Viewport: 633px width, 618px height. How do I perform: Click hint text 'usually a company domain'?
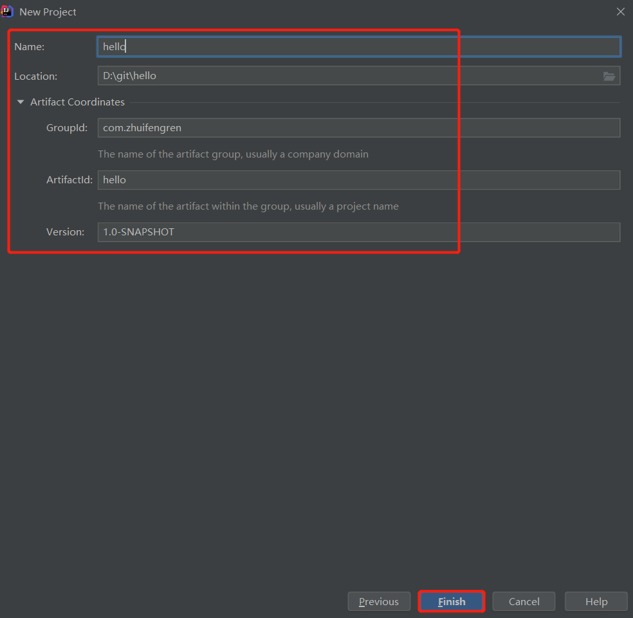[307, 154]
